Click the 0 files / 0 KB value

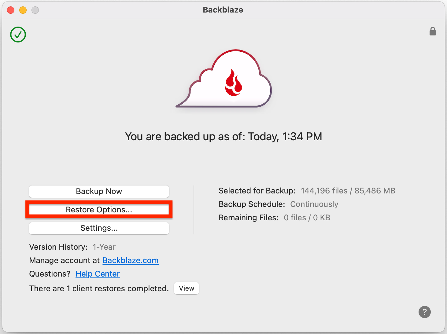[x=307, y=218]
